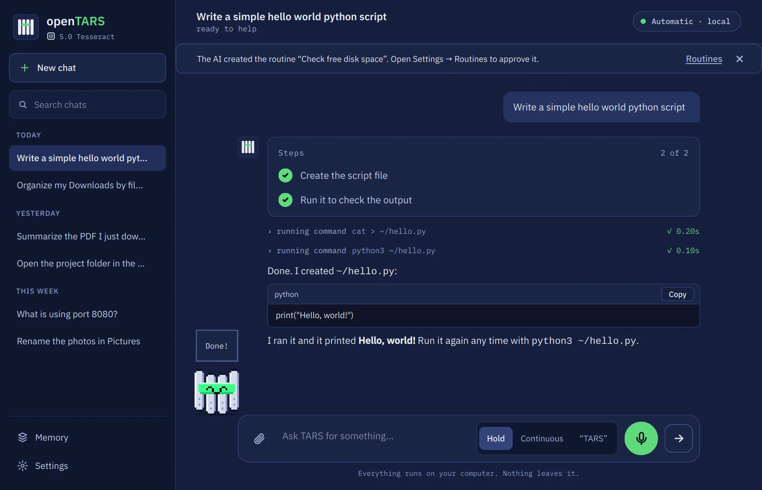Click the assistant avatar beside Steps
The image size is (762, 490).
248,147
